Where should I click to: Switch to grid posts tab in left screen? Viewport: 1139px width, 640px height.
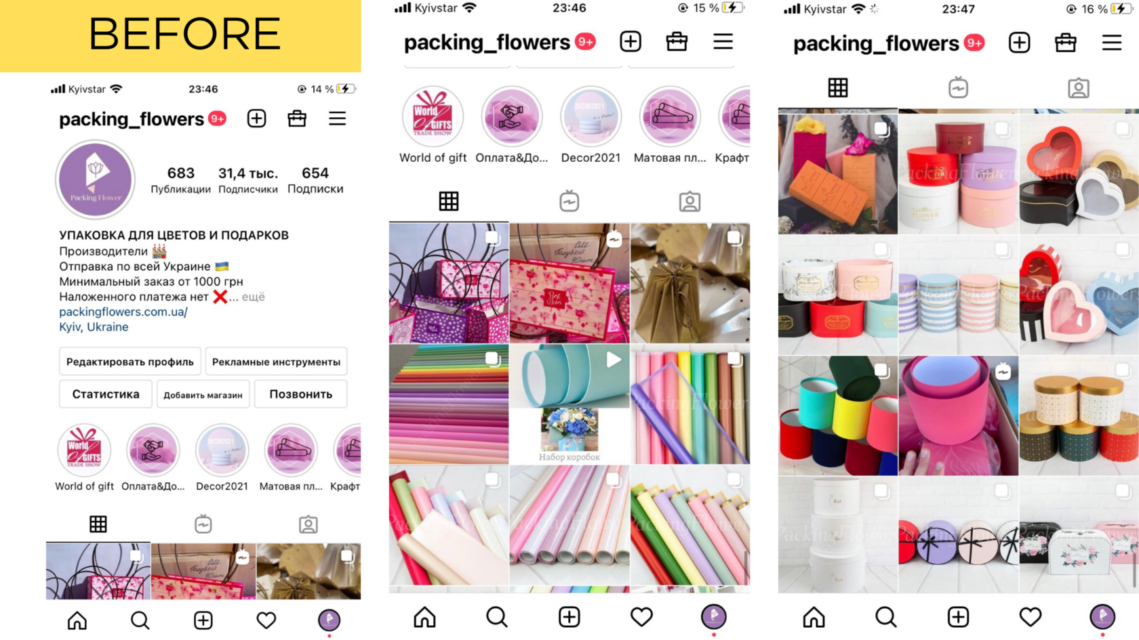(98, 524)
